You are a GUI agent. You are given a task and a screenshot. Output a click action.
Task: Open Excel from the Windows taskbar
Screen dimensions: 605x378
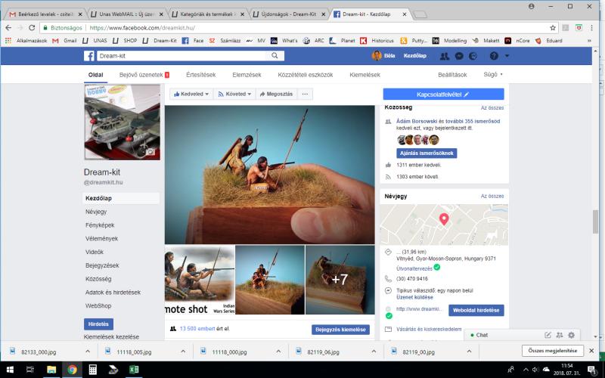(x=133, y=370)
